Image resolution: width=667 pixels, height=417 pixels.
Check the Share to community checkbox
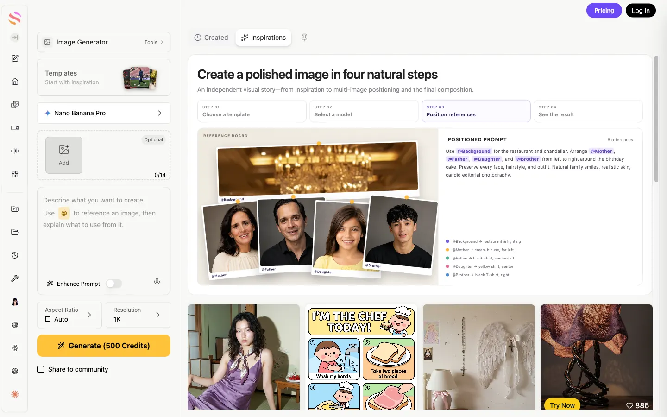pos(41,369)
